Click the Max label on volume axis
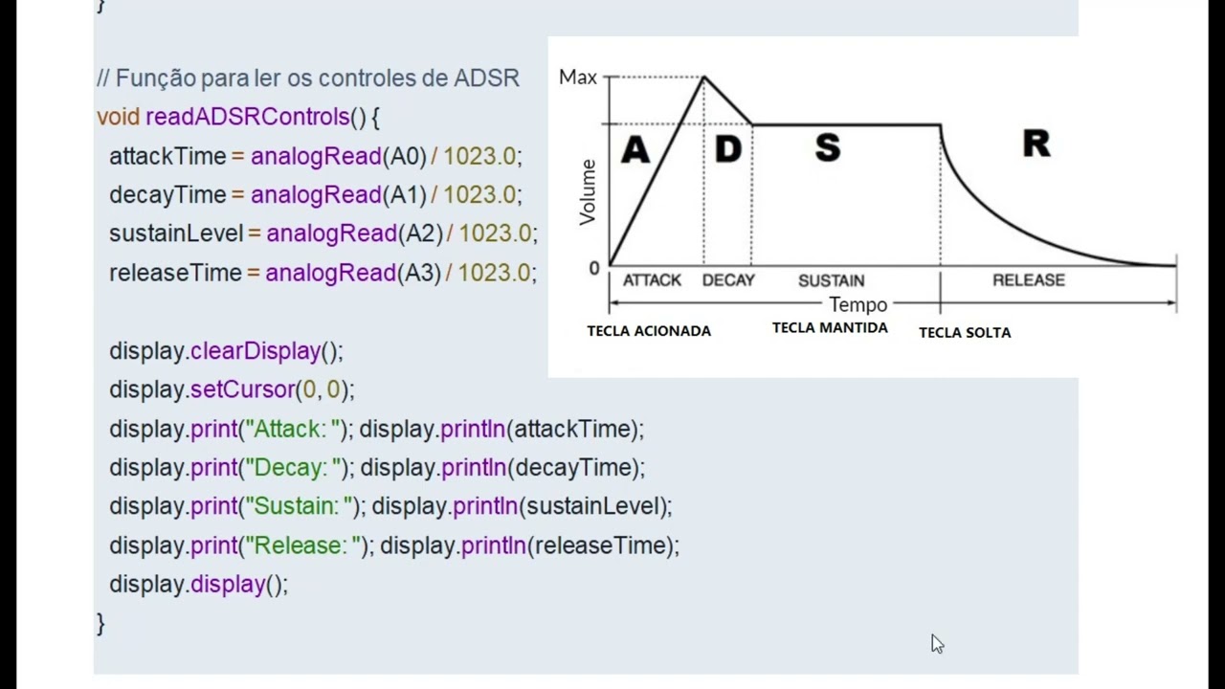 578,78
